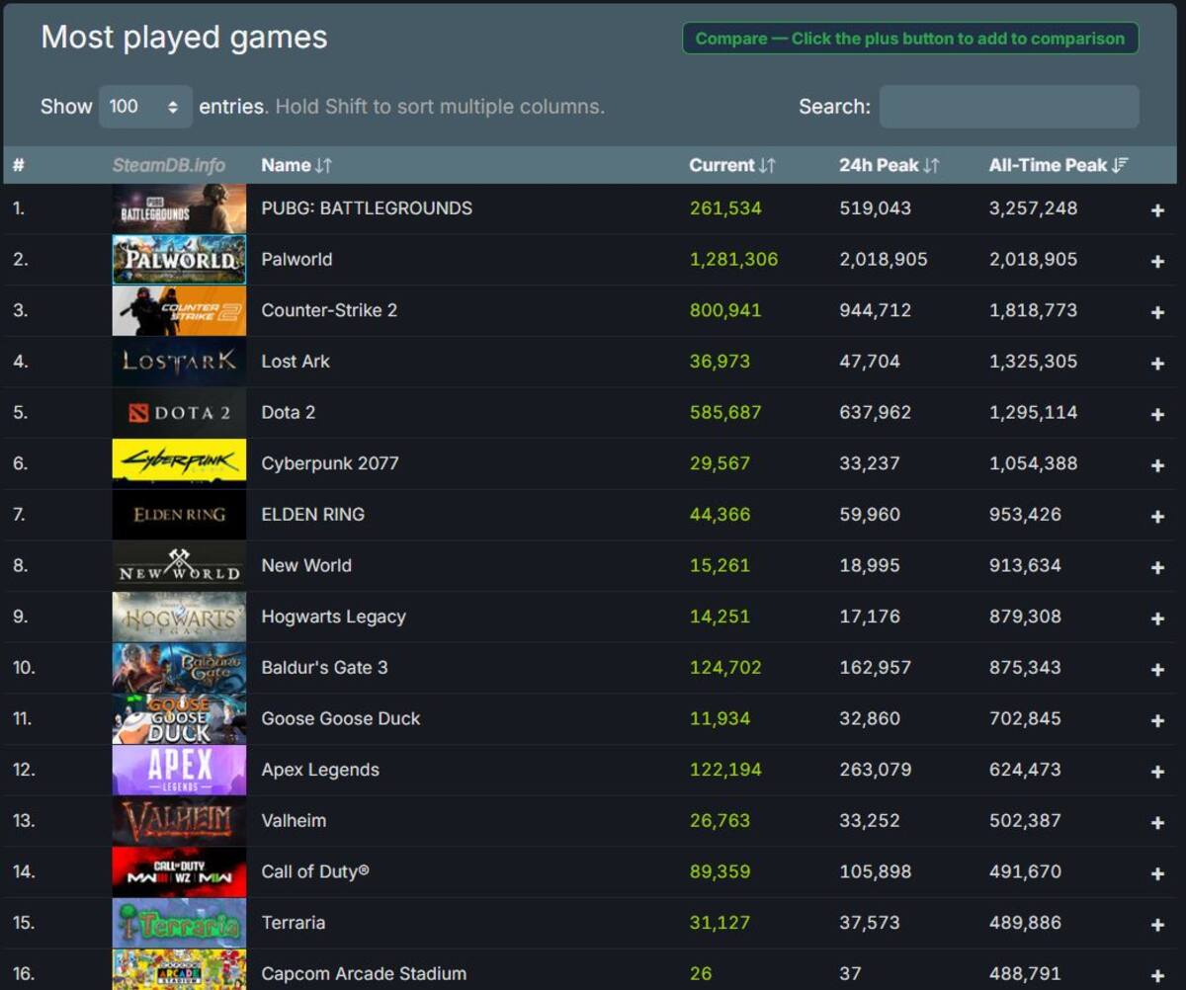The image size is (1186, 990).
Task: Click the Dota 2 name link
Action: pyautogui.click(x=289, y=413)
